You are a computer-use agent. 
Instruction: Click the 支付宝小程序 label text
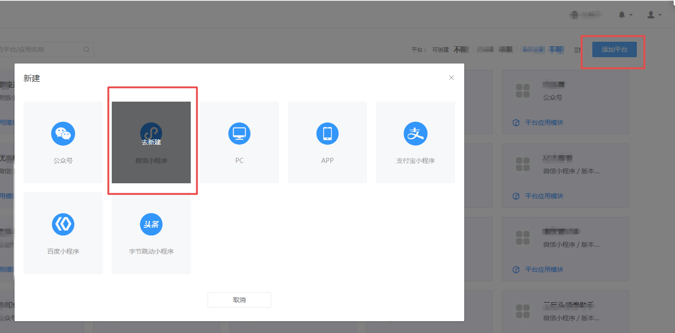tap(416, 161)
